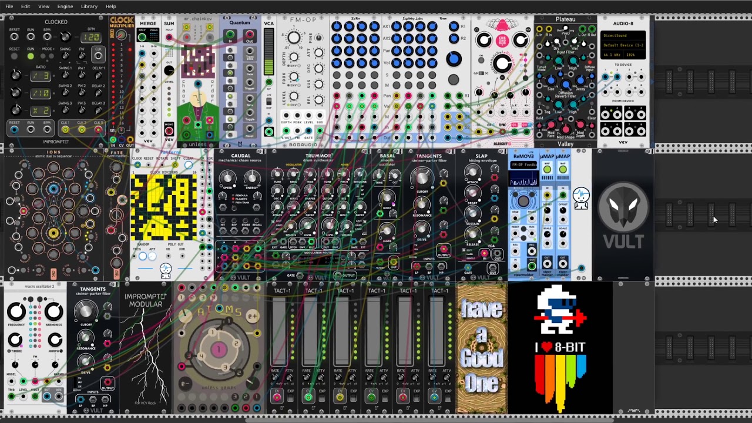Click the yellow CLK 1 output jack
The image size is (752, 423).
tap(65, 130)
